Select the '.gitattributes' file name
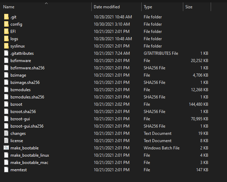Image resolution: width=227 pixels, height=182 pixels. pos(22,53)
